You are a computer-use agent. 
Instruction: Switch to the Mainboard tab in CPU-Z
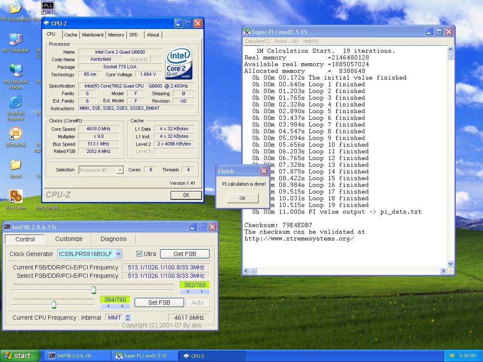click(x=93, y=35)
